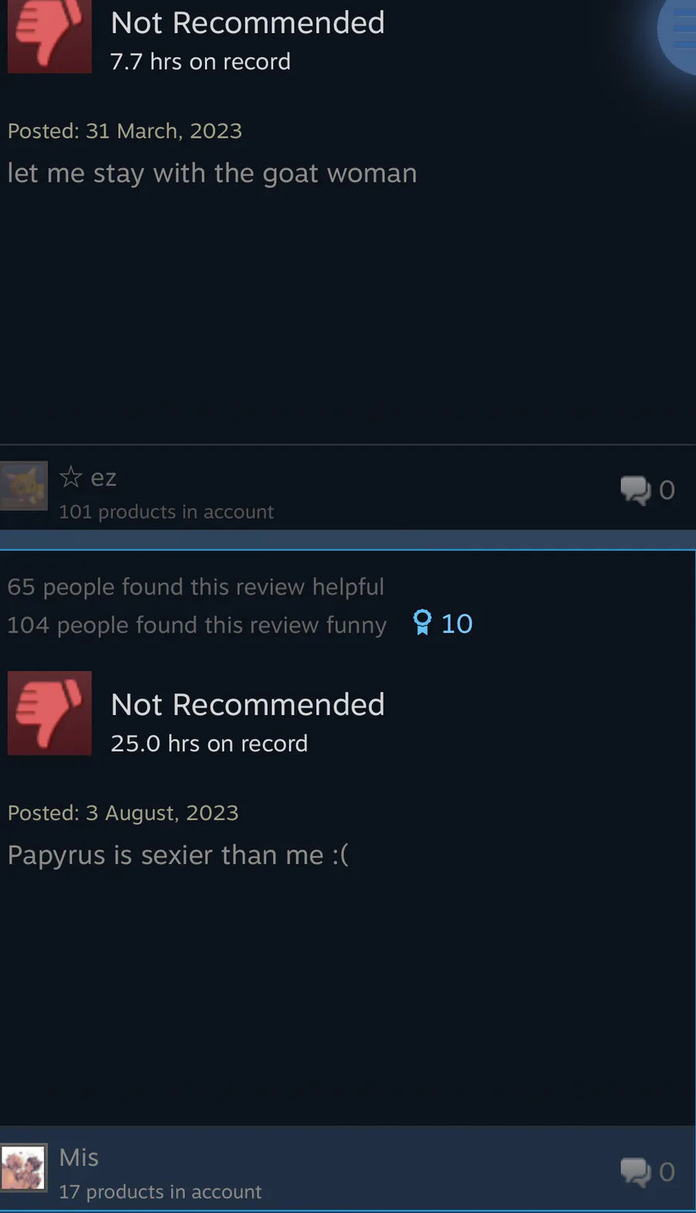
Task: Click the 'Posted: 3 August, 2023' date
Action: click(x=123, y=813)
